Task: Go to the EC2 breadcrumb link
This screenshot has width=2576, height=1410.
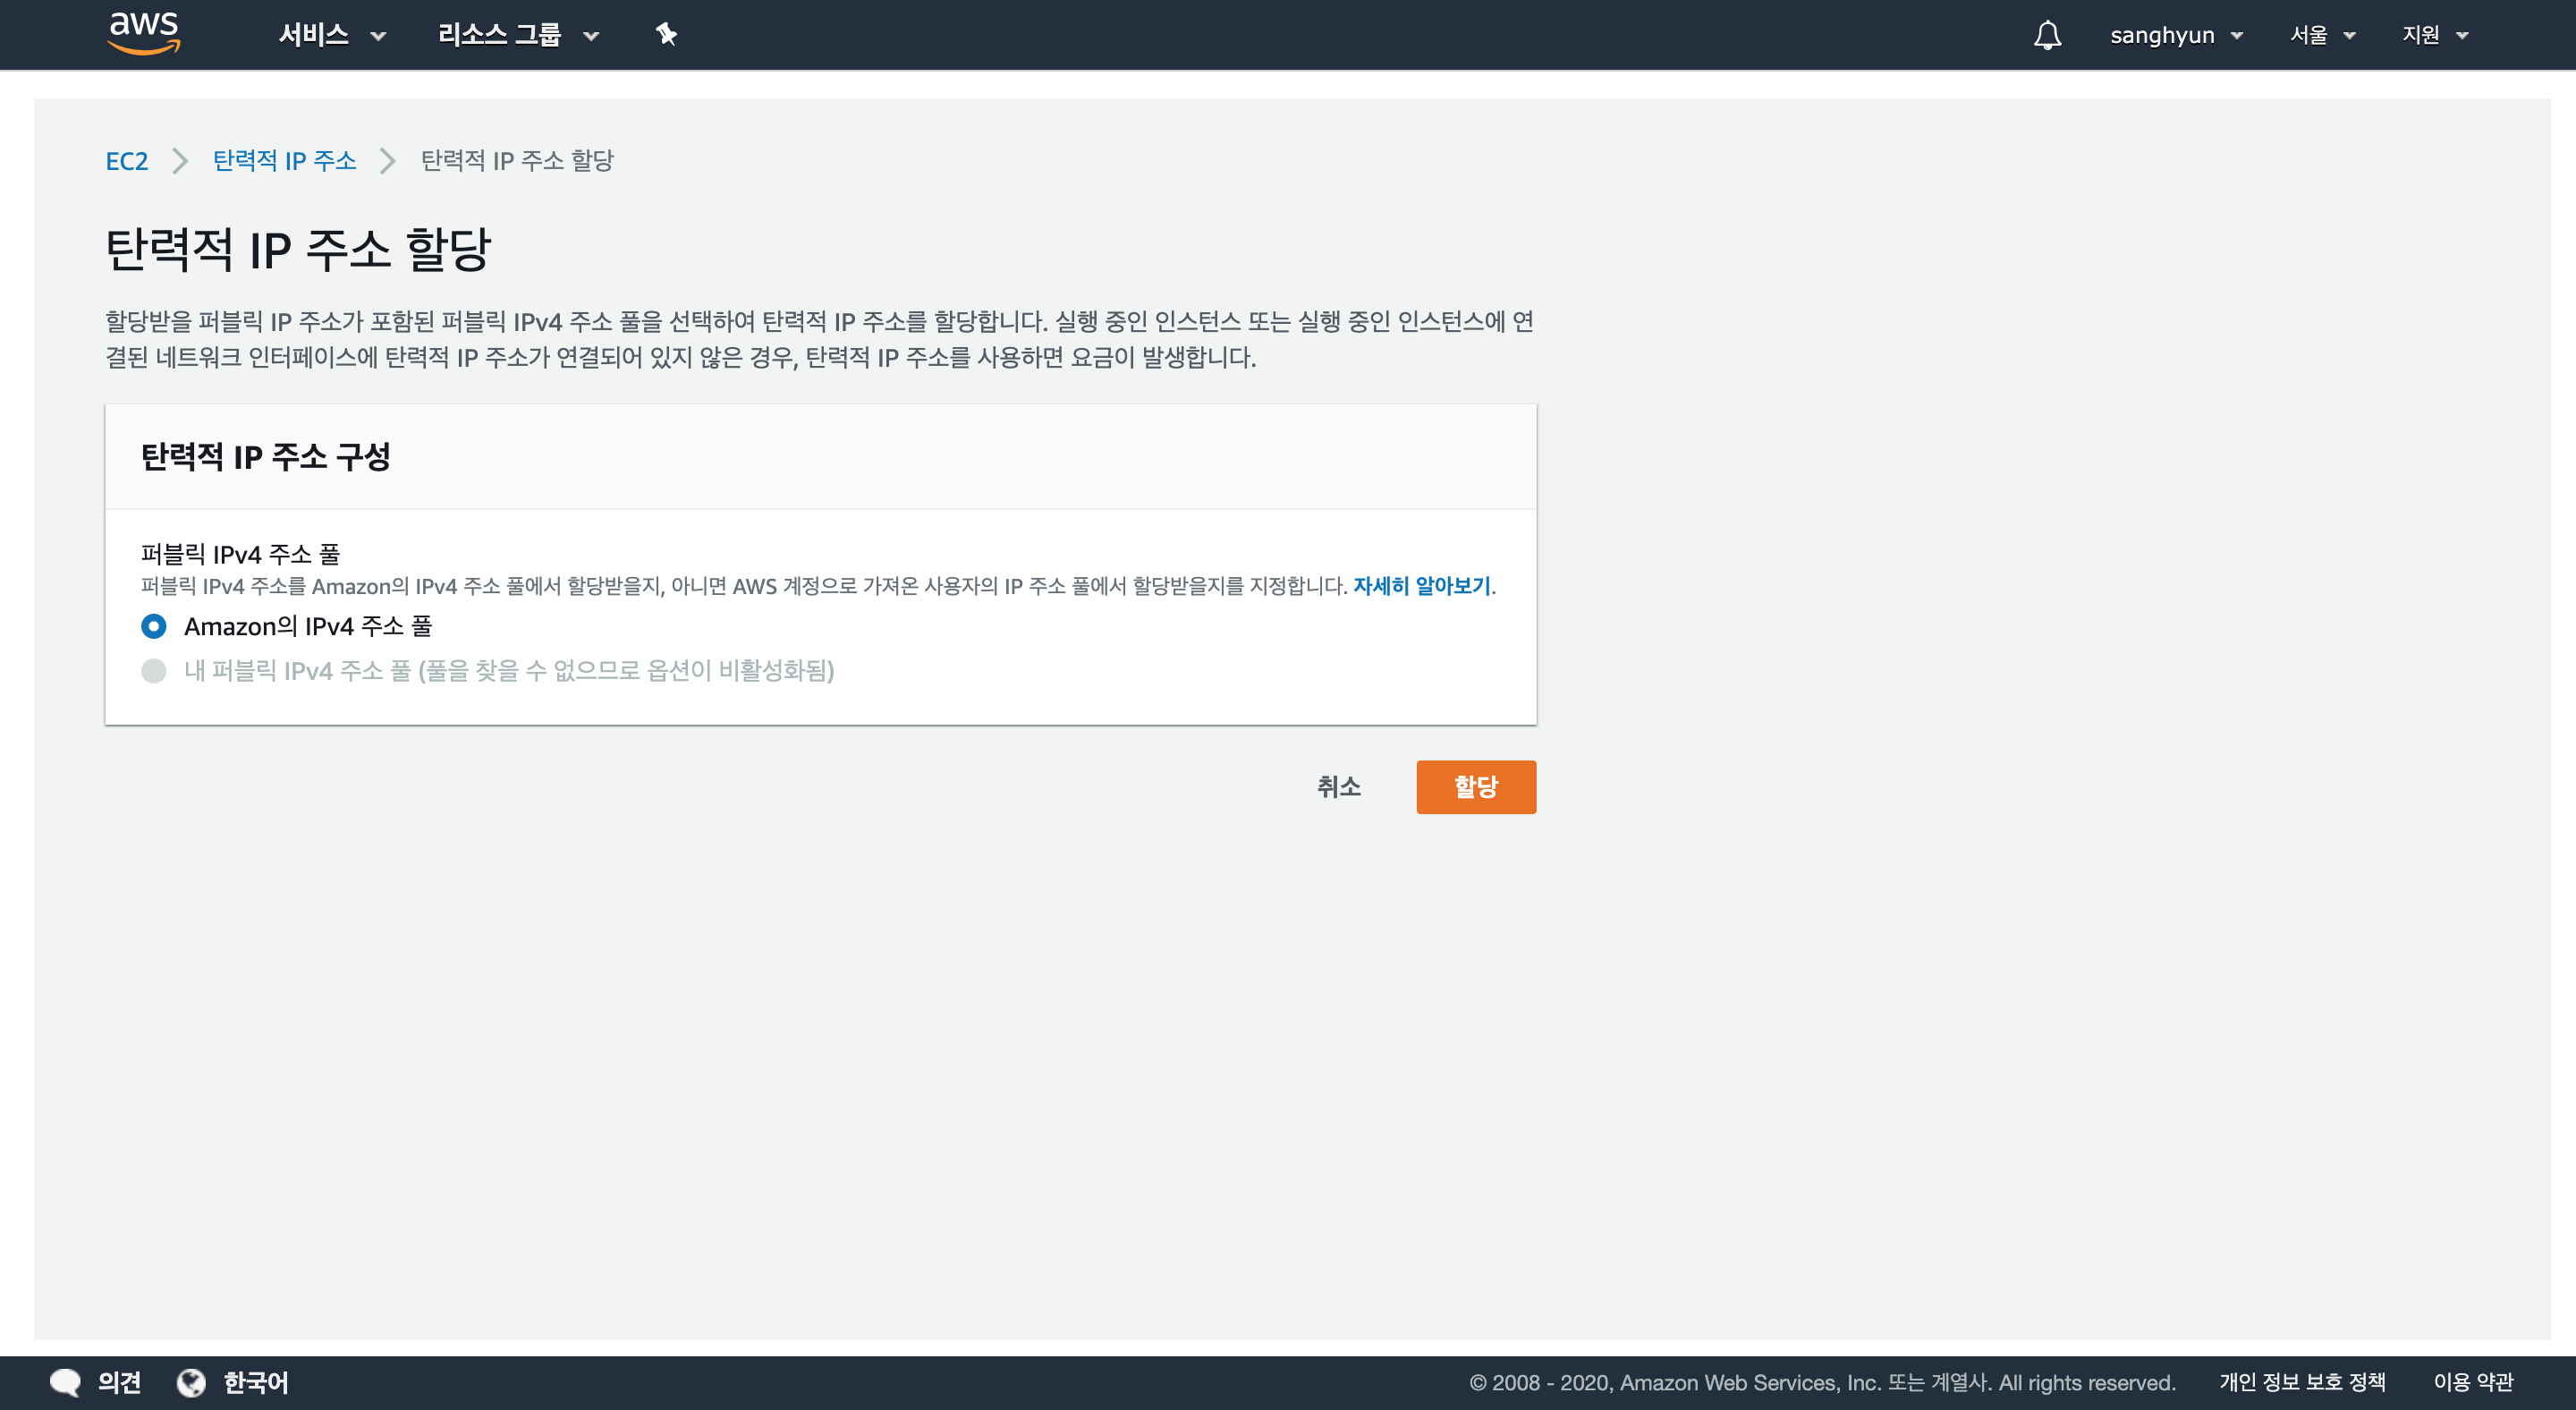Action: (x=127, y=161)
